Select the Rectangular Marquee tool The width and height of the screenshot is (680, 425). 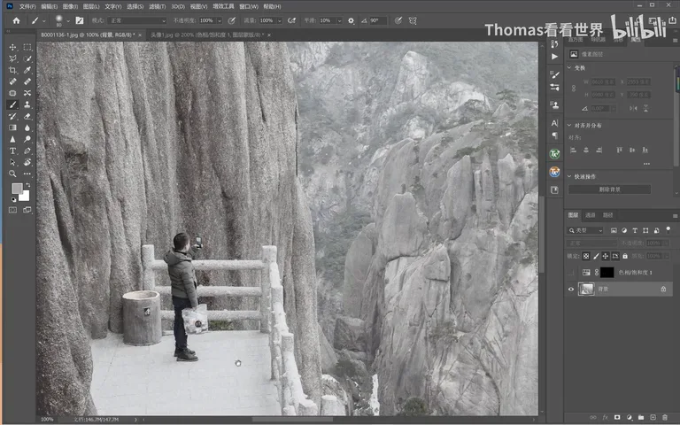pyautogui.click(x=27, y=47)
